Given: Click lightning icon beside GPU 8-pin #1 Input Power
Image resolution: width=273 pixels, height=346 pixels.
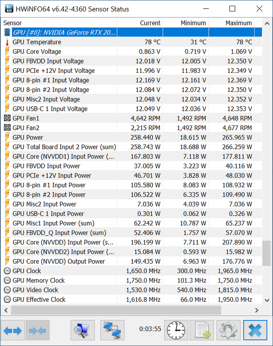Looking at the screenshot, I should click(7, 185).
